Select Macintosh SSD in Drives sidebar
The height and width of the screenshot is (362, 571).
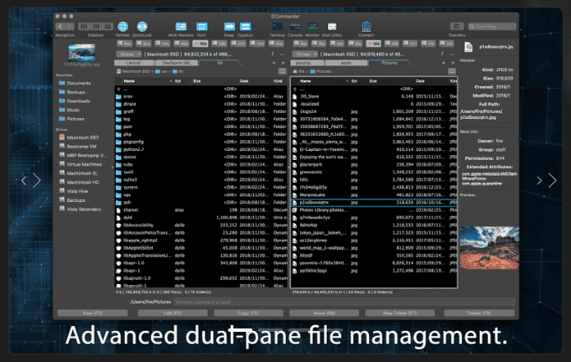pyautogui.click(x=79, y=137)
